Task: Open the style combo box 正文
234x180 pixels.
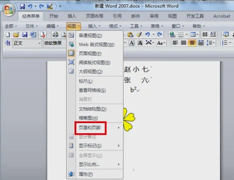Action: (x=27, y=43)
